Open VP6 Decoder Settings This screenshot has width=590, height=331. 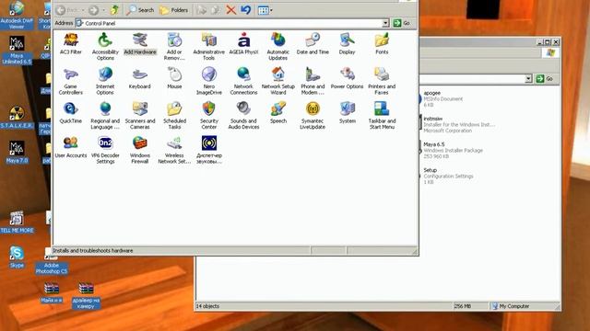pyautogui.click(x=105, y=150)
